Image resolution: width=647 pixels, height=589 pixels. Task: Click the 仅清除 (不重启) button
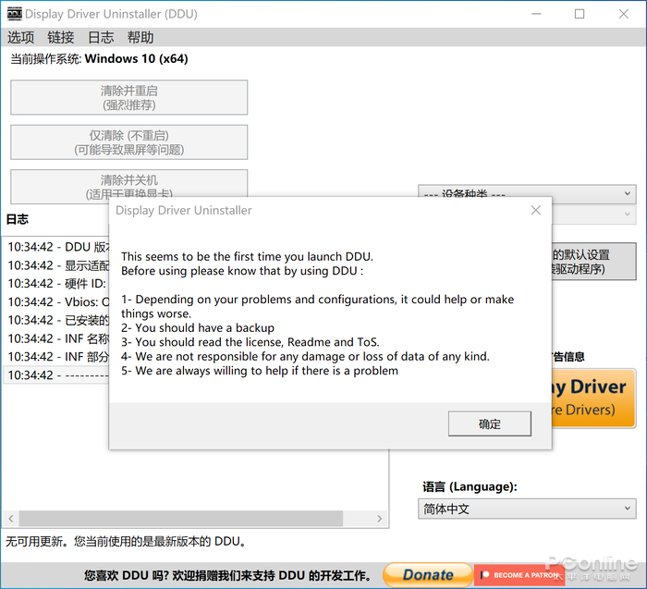pyautogui.click(x=128, y=142)
